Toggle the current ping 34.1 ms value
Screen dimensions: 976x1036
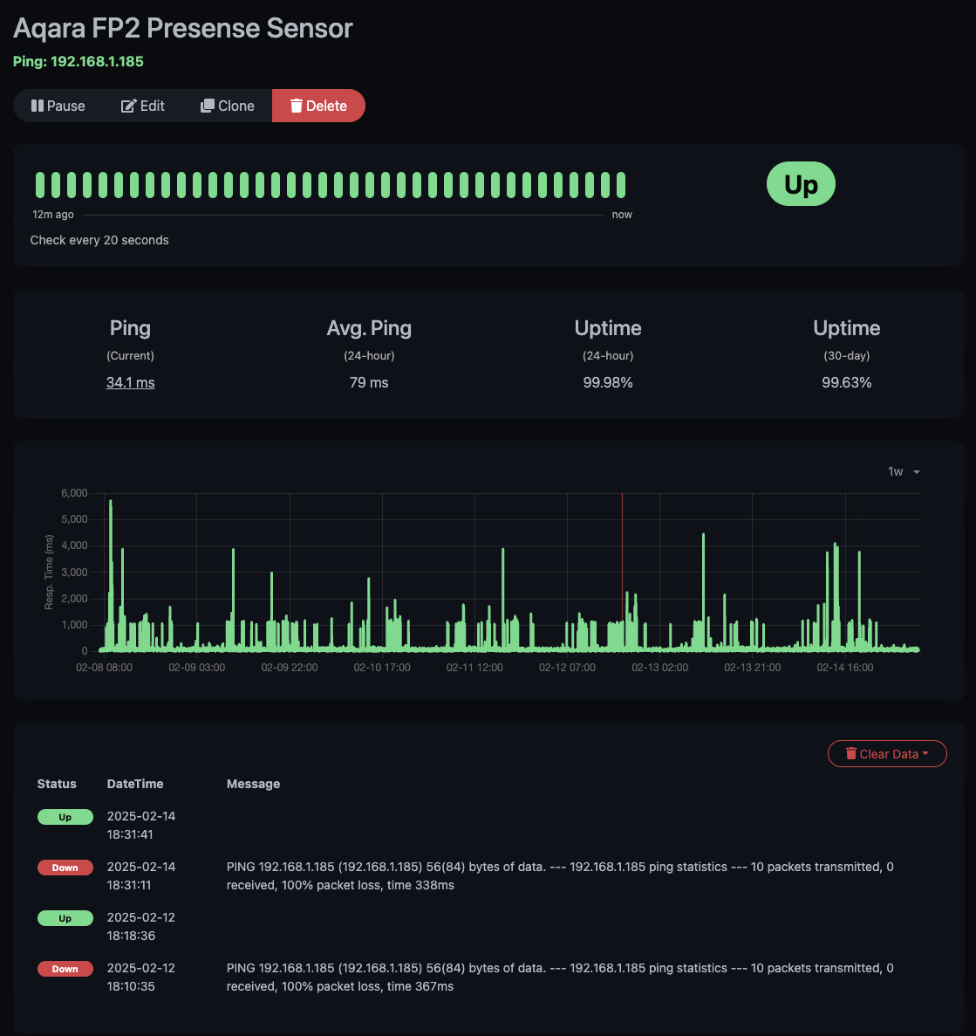[130, 382]
